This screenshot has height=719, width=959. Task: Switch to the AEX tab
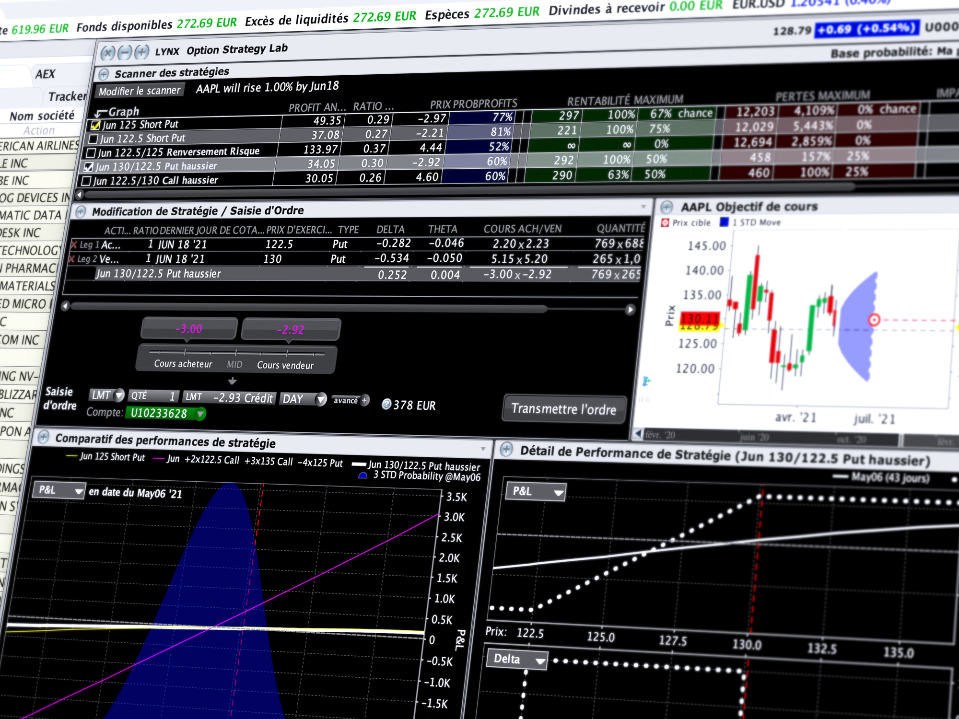coord(45,74)
